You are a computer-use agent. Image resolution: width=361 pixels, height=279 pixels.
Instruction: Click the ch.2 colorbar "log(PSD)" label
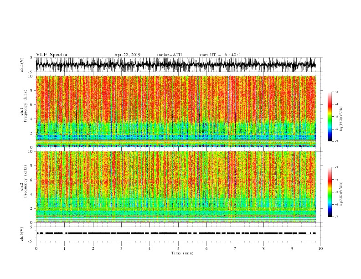tap(341, 194)
